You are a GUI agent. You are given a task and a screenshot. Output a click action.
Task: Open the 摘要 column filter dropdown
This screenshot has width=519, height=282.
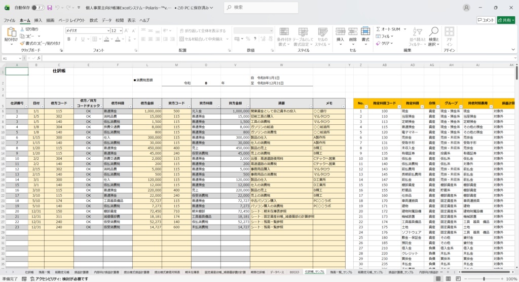pyautogui.click(x=311, y=107)
